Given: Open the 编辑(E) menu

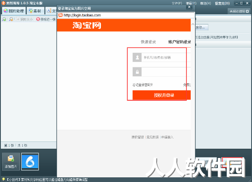Looking at the screenshot, I should coord(191,3).
